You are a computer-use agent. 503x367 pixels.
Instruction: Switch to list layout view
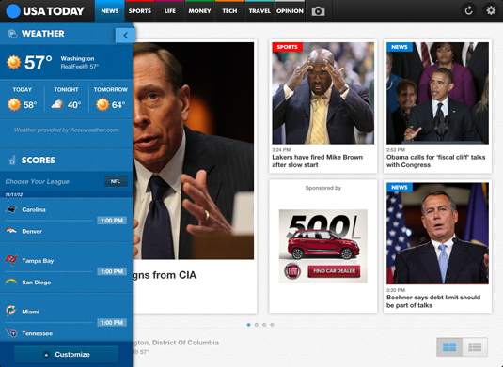[x=475, y=347]
